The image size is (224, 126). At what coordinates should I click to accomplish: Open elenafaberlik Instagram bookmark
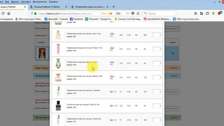pyautogui.click(x=157, y=19)
